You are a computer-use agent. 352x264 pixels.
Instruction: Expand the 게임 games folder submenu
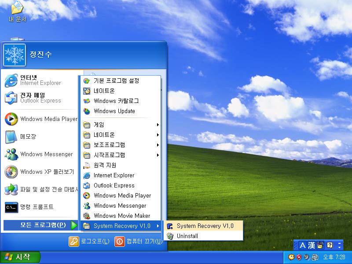121,125
